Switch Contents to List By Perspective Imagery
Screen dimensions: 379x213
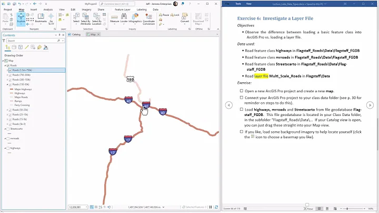[46, 47]
